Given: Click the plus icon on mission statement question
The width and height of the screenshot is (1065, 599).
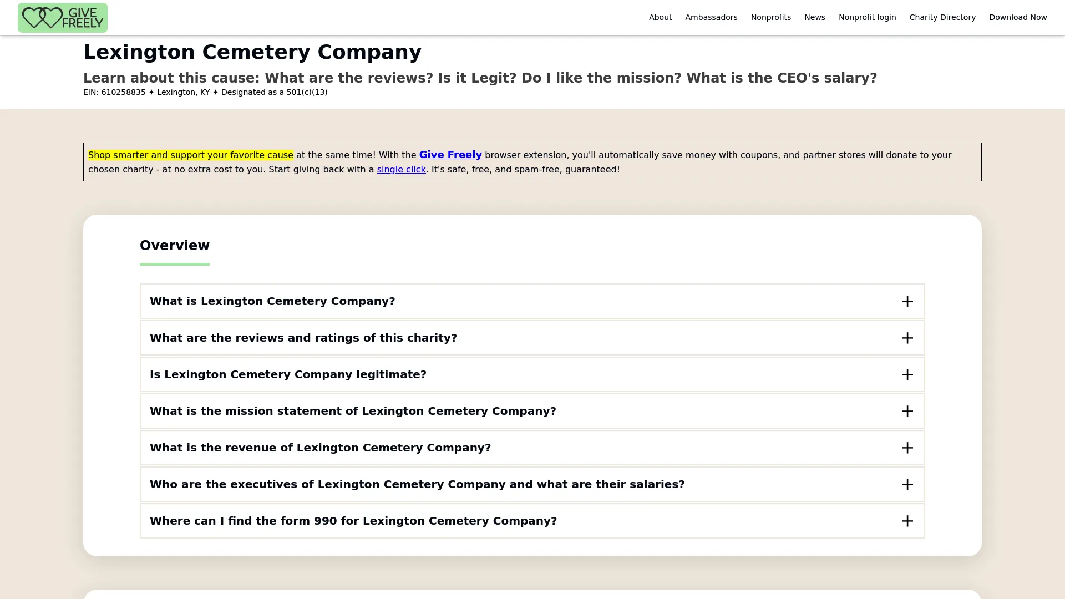Looking at the screenshot, I should coord(907,411).
